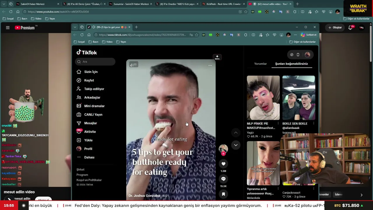Image resolution: width=373 pixels, height=210 pixels.
Task: Open creator avatar beside the video
Action: [x=224, y=149]
